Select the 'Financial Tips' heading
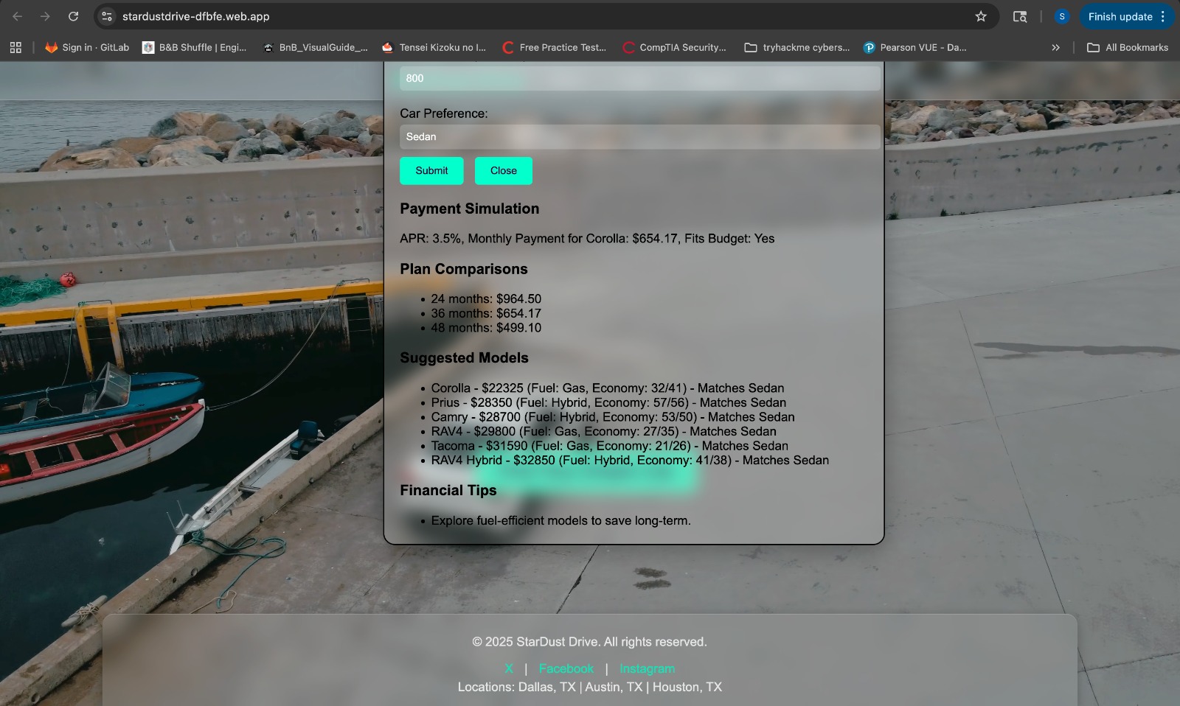This screenshot has height=706, width=1180. 448,491
